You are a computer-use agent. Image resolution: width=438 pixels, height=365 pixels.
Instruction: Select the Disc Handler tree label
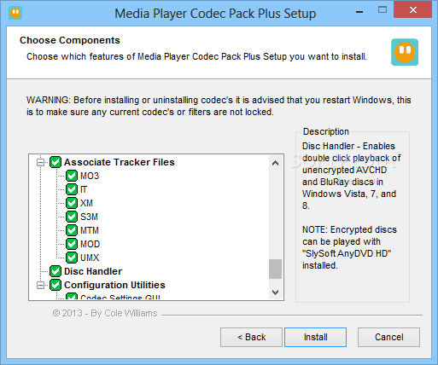point(93,271)
